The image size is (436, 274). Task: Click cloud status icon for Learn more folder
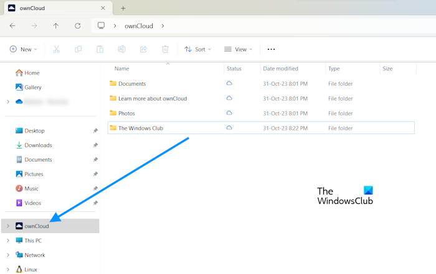point(229,98)
